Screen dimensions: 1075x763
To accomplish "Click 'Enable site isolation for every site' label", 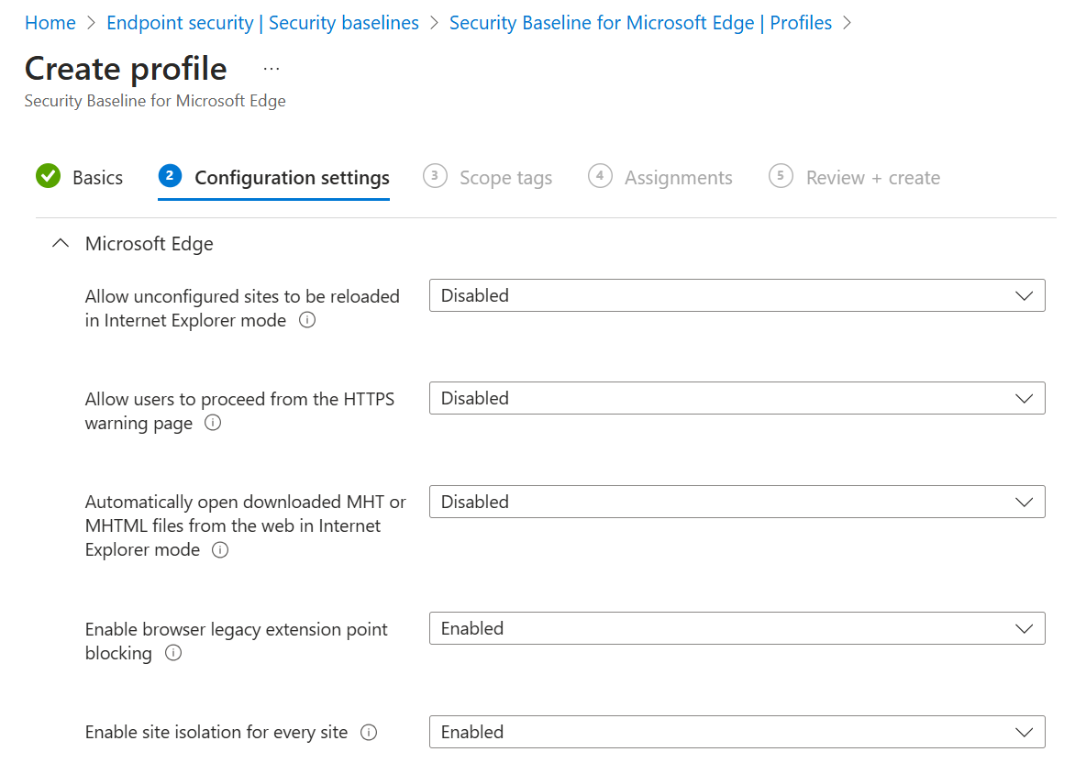I will coord(216,732).
